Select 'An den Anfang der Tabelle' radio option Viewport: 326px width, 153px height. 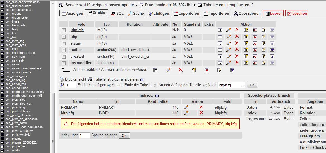pos(156,85)
